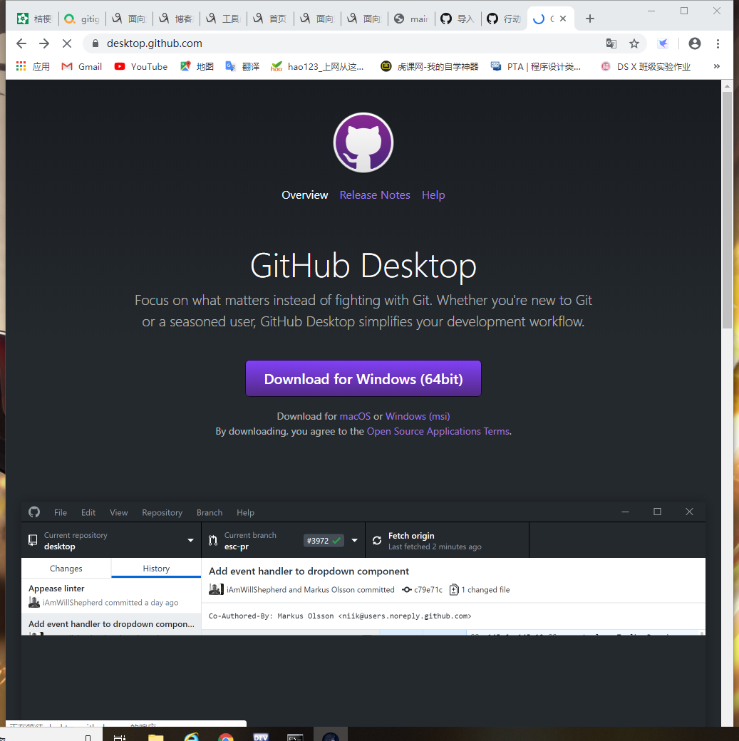
Task: Switch to the 首页 tab
Action: [270, 19]
